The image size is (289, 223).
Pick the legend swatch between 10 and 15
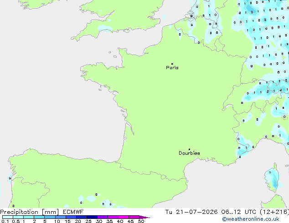[x=61, y=217]
